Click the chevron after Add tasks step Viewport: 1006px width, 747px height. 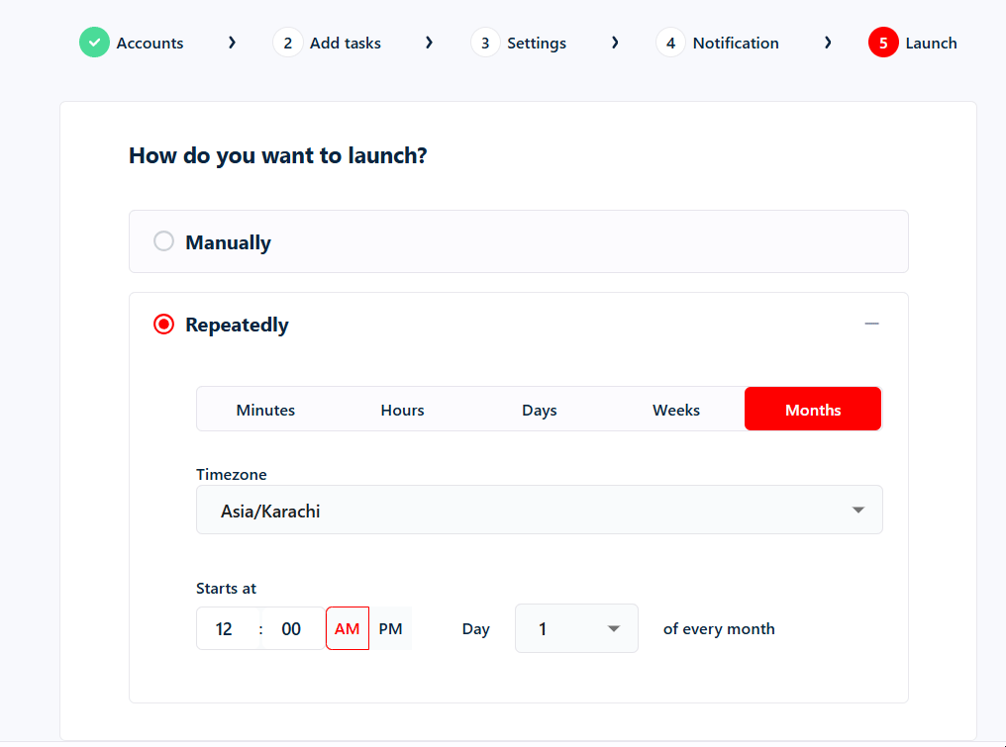click(429, 43)
